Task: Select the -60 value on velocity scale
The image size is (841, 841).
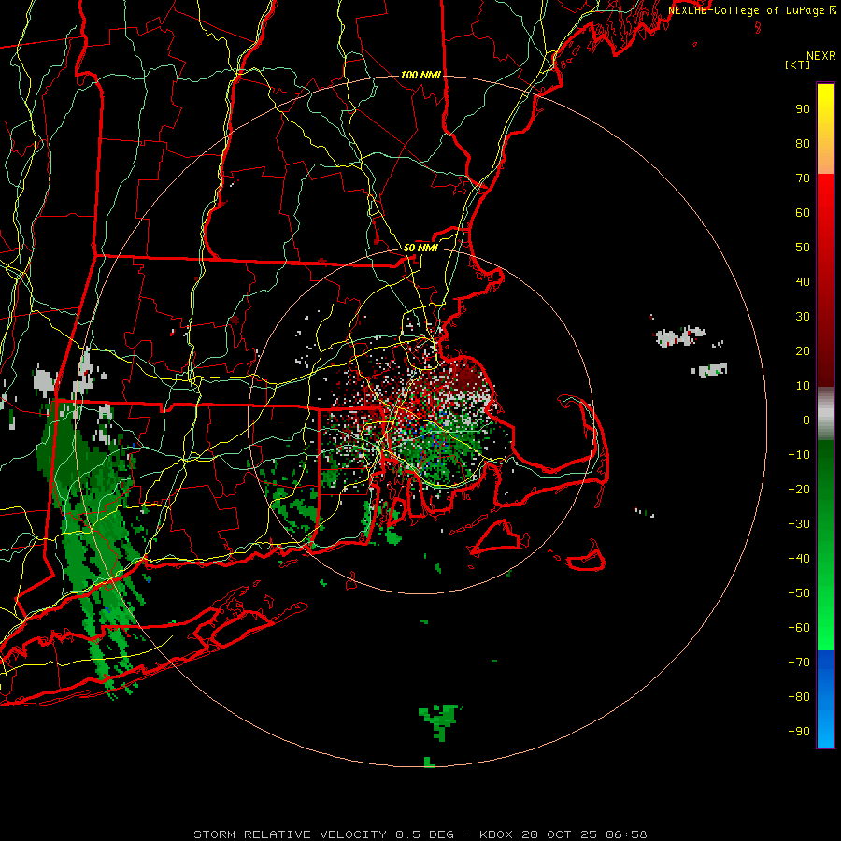Action: pyautogui.click(x=799, y=628)
